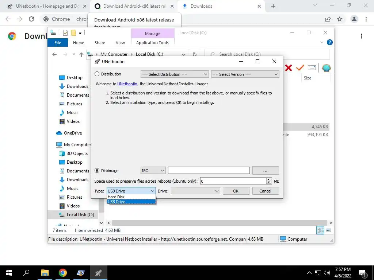Click Explorer back arrow

54,54
